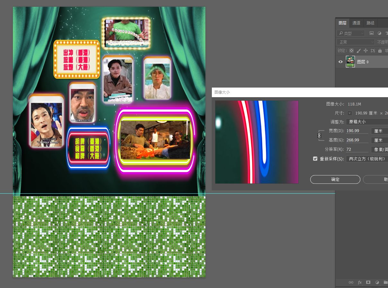
Task: Open width unit 厘米 dropdown
Action: [x=379, y=131]
